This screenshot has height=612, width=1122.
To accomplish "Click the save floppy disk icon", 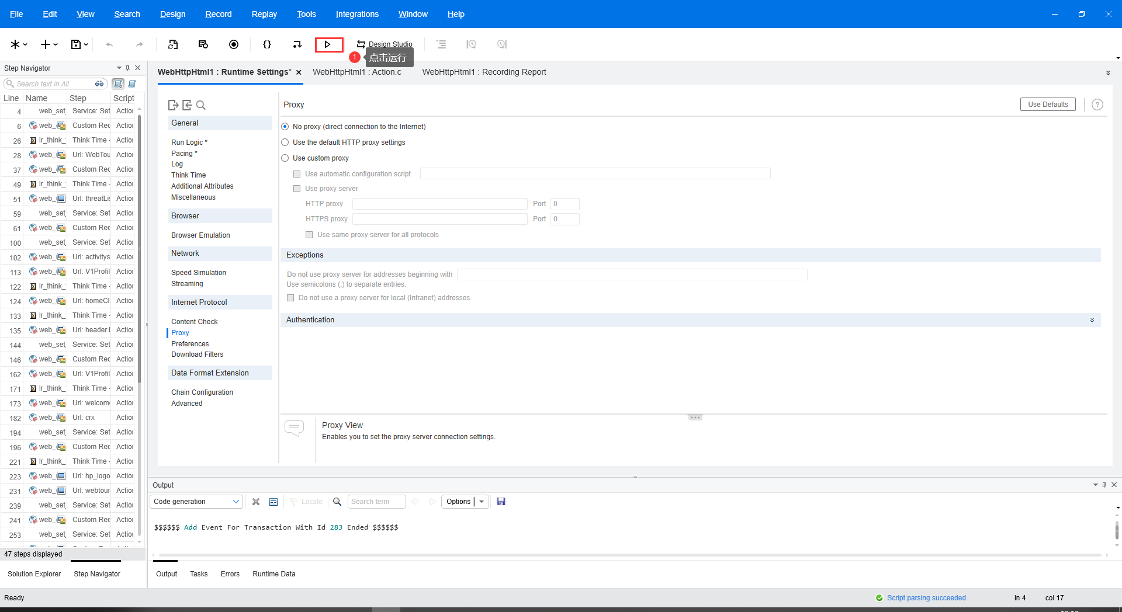I will pyautogui.click(x=76, y=44).
